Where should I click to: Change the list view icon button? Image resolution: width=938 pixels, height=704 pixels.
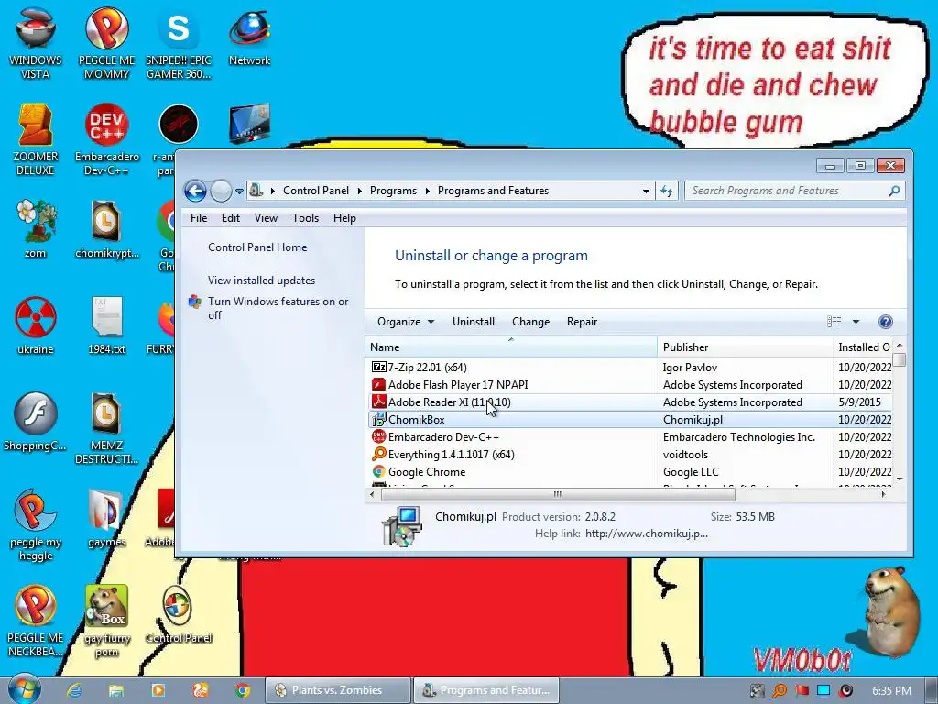pos(834,322)
